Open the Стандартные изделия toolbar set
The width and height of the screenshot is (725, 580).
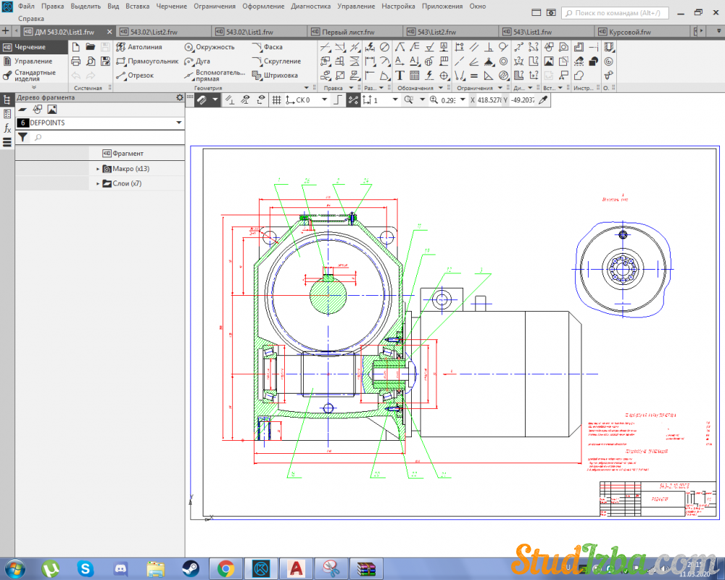pos(34,75)
